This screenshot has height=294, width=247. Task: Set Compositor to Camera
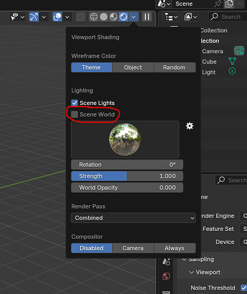[133, 248]
